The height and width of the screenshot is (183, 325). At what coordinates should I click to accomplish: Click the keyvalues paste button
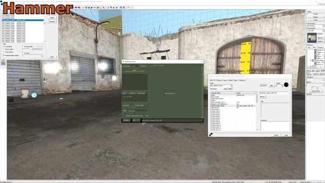pyautogui.click(x=230, y=89)
